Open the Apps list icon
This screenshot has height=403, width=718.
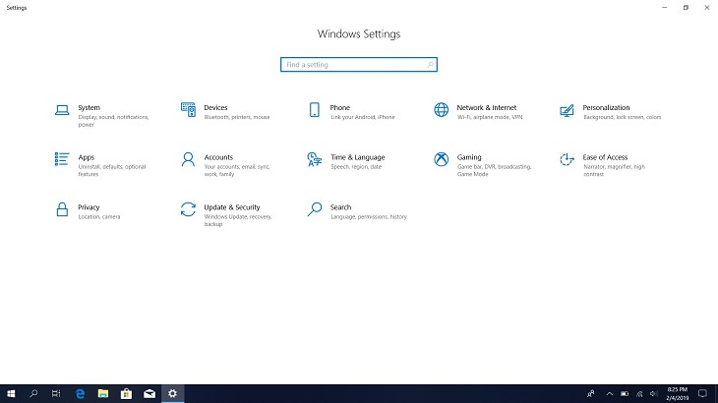62,159
